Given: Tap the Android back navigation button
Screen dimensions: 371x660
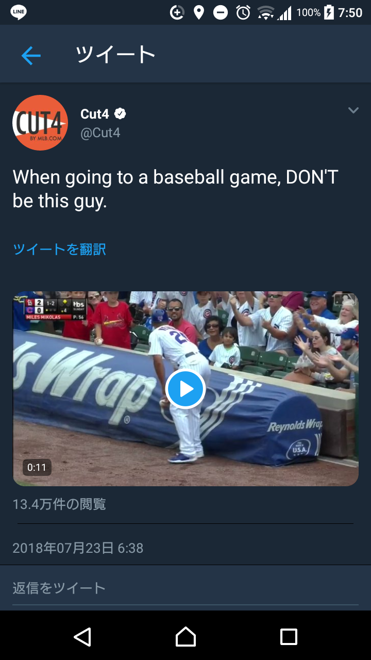Looking at the screenshot, I should coord(82,637).
